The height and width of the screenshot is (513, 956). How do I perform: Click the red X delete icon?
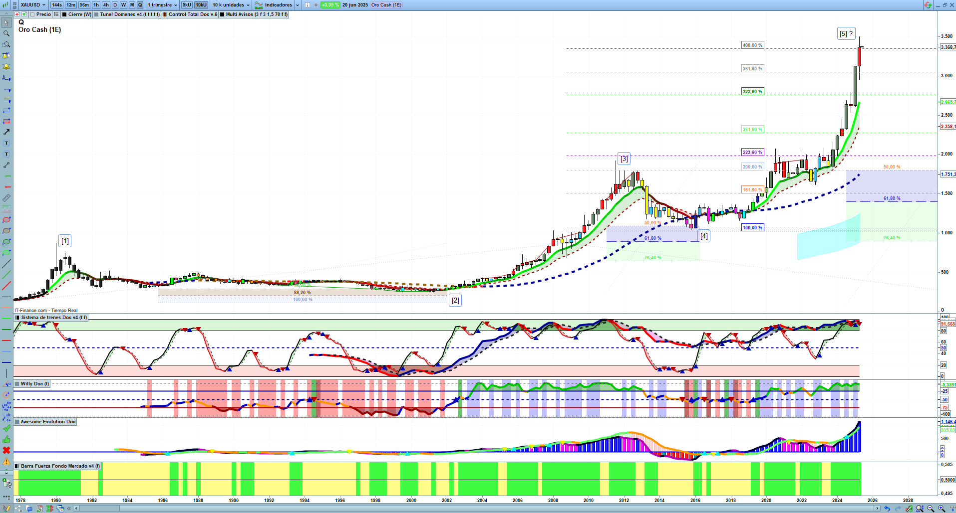click(x=6, y=450)
